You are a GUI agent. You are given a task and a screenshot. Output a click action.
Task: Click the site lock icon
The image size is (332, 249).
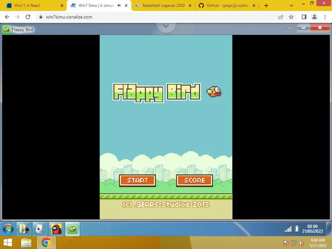point(41,17)
